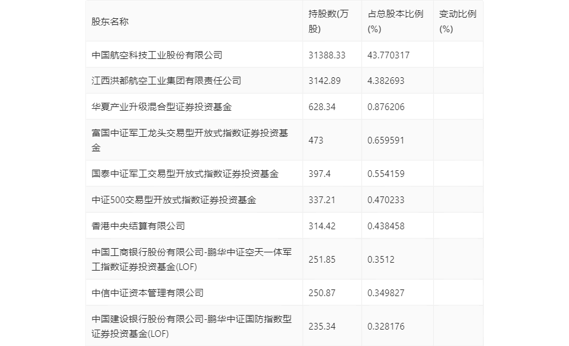The width and height of the screenshot is (569, 346).
Task: Select 华夏产业升级混合型证券投资基金 name
Action: (x=161, y=106)
